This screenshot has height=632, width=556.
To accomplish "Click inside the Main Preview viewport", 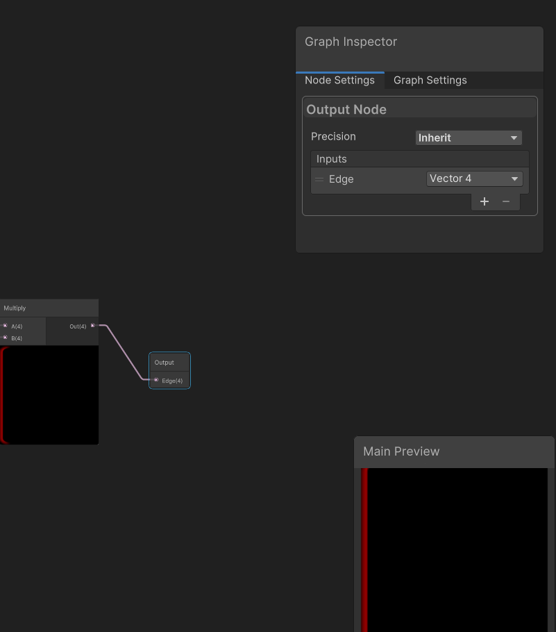I will click(x=455, y=549).
